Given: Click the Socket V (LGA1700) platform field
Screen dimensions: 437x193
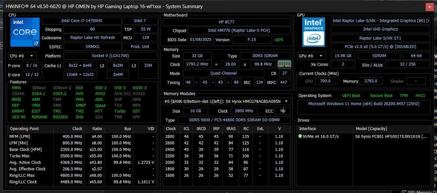Looking at the screenshot, I should pos(111,56).
